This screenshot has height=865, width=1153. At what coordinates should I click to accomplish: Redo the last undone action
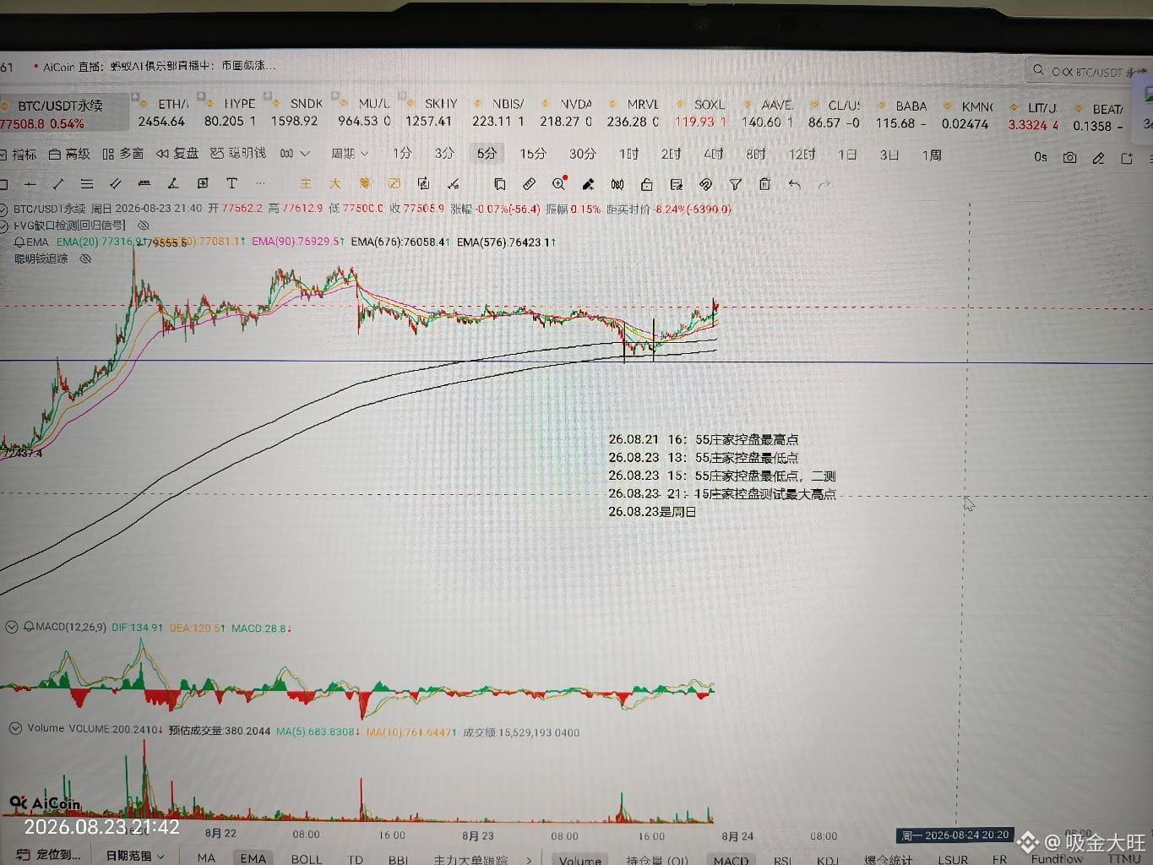point(824,184)
